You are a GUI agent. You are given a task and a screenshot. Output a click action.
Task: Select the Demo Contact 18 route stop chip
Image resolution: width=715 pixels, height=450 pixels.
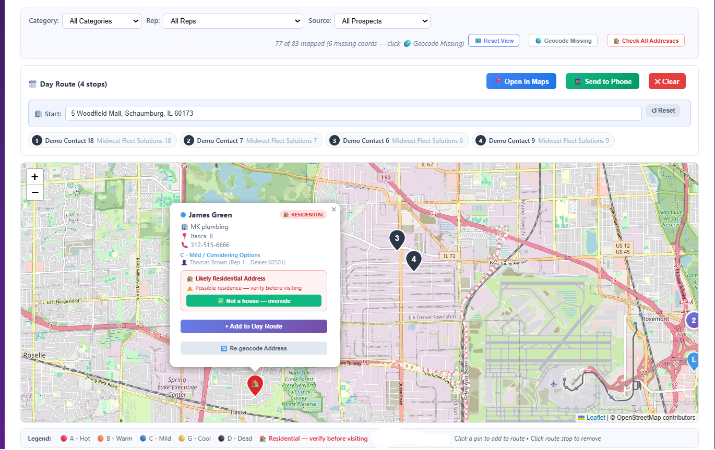[102, 140]
